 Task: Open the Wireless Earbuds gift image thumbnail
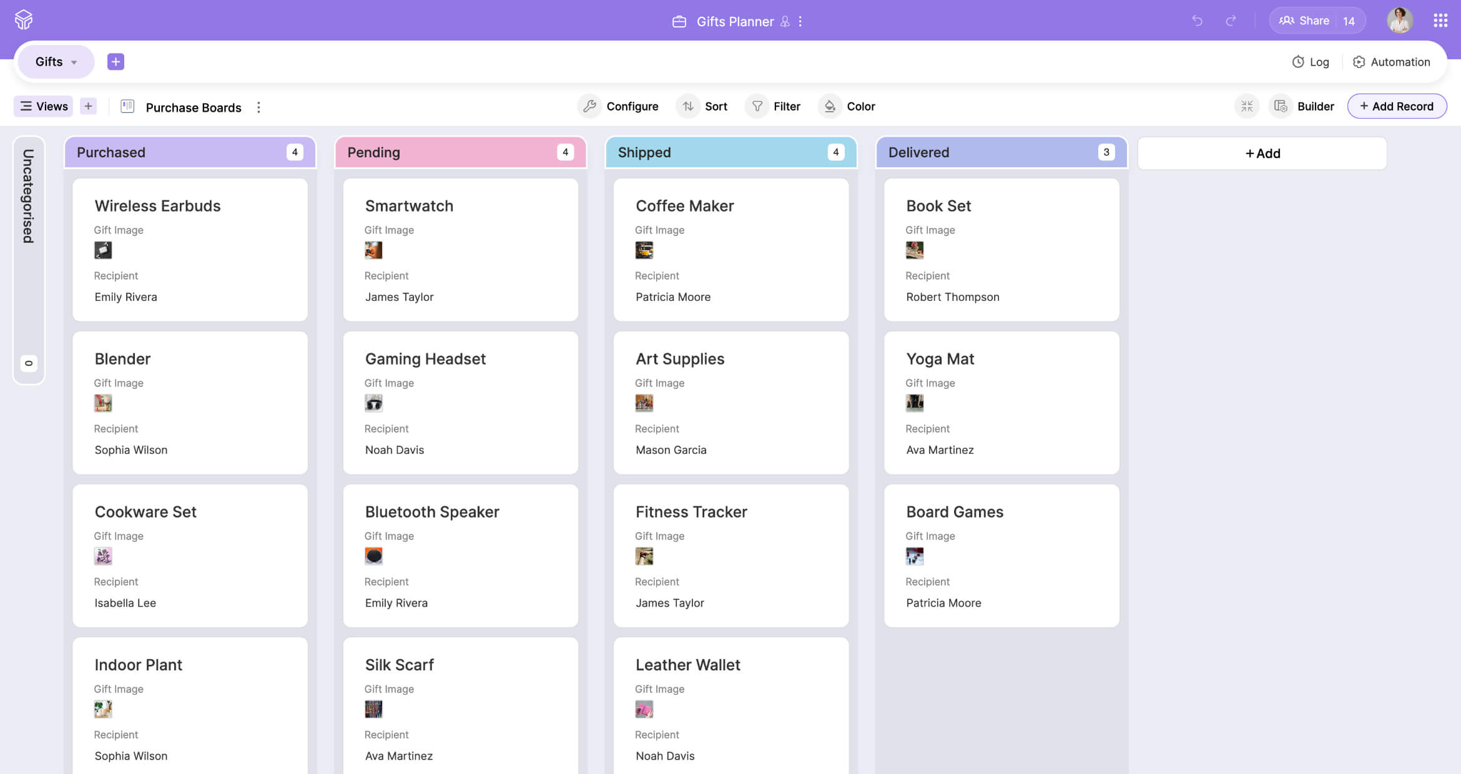click(103, 250)
